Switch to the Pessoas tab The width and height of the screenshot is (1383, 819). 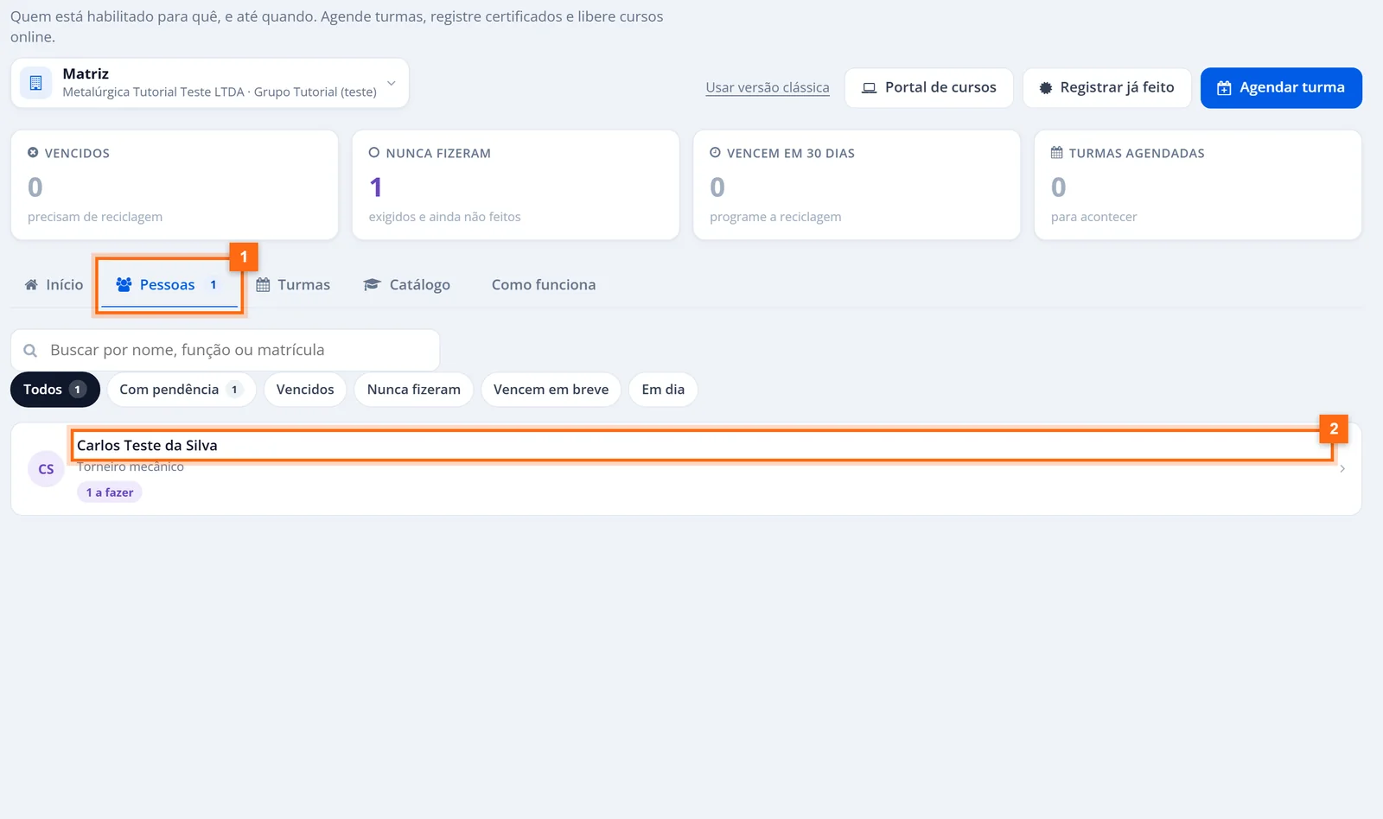168,285
